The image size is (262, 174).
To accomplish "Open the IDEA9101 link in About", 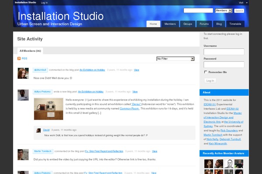I will point(210,104).
